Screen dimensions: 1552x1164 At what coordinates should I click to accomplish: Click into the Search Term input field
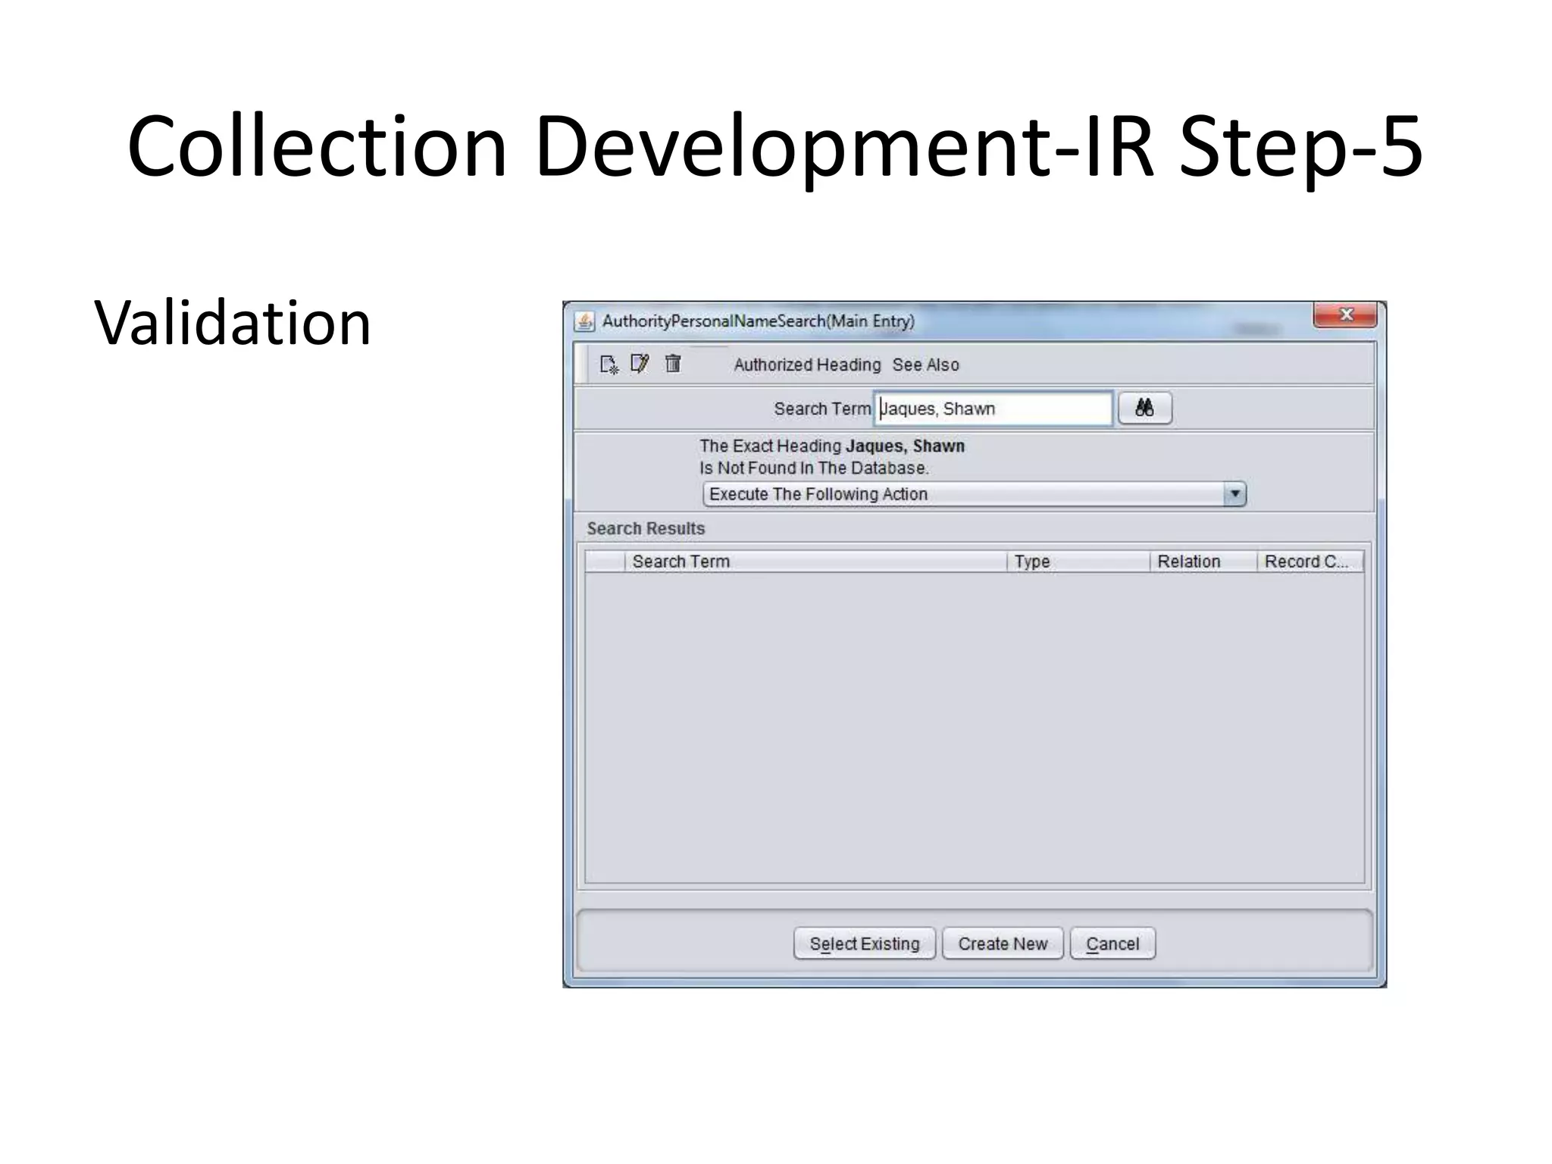coord(993,408)
